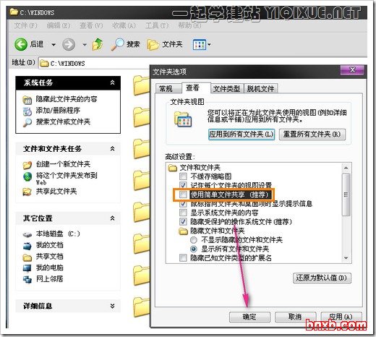376x337 pixels.
Task: Click the 搜索文件或文件夹 link
Action: click(x=63, y=122)
